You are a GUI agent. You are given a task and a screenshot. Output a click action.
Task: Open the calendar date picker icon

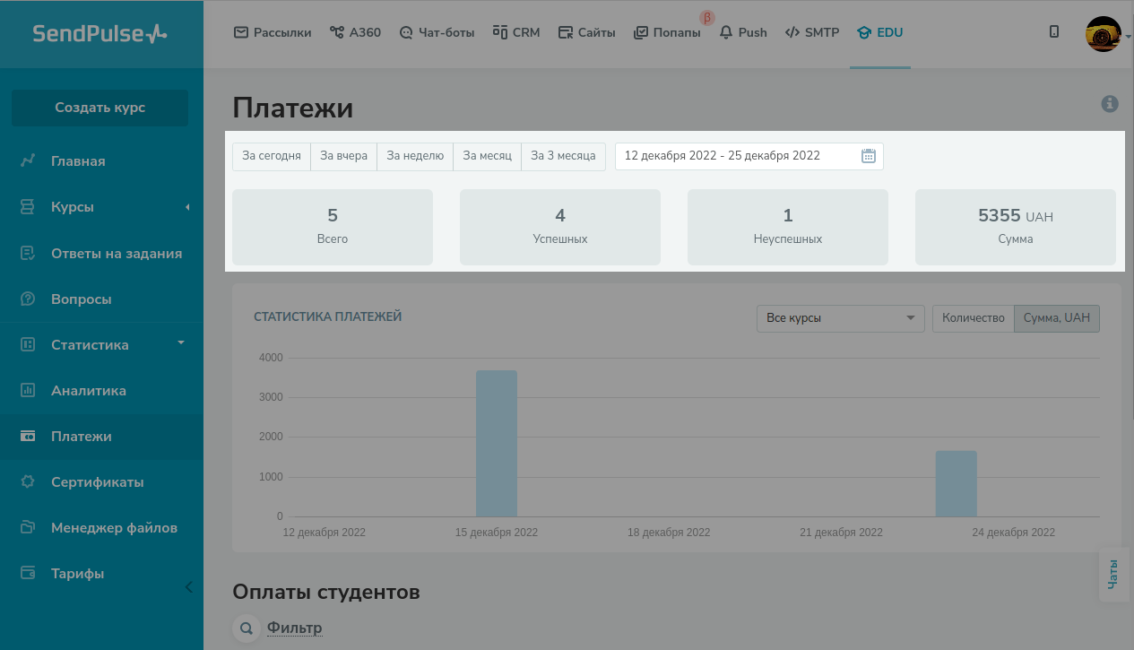pyautogui.click(x=868, y=156)
